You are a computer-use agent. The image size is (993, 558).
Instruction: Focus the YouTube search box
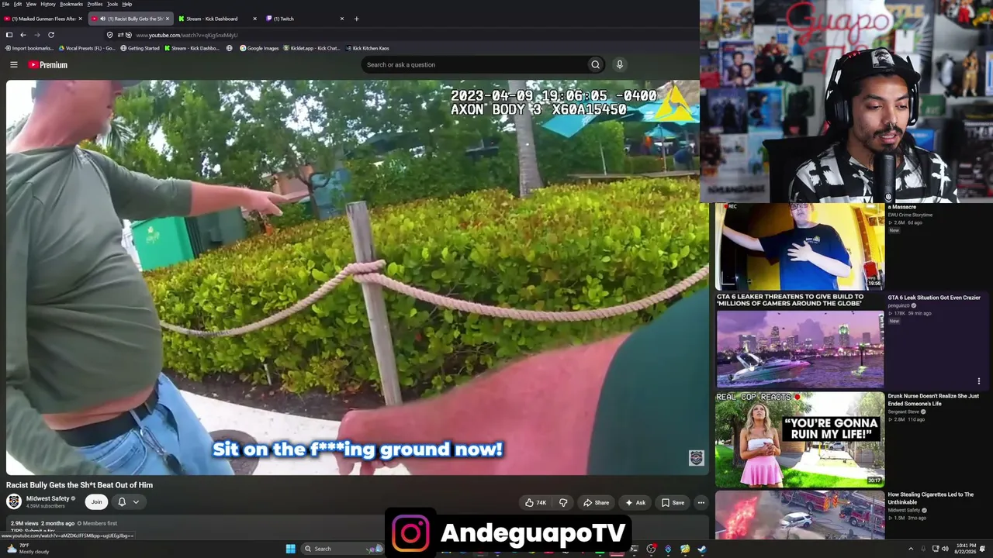coord(473,64)
